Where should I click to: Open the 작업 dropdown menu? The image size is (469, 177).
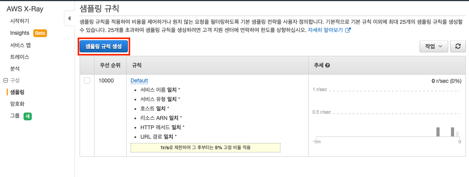pos(433,46)
